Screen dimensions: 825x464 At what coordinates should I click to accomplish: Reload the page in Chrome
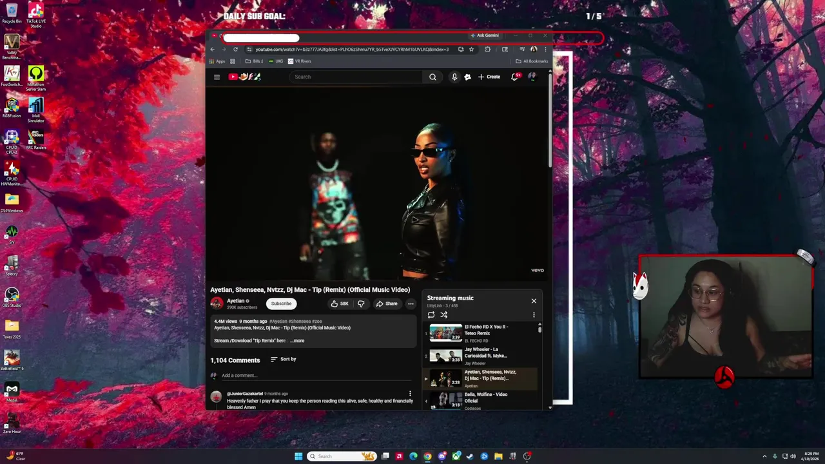(235, 50)
